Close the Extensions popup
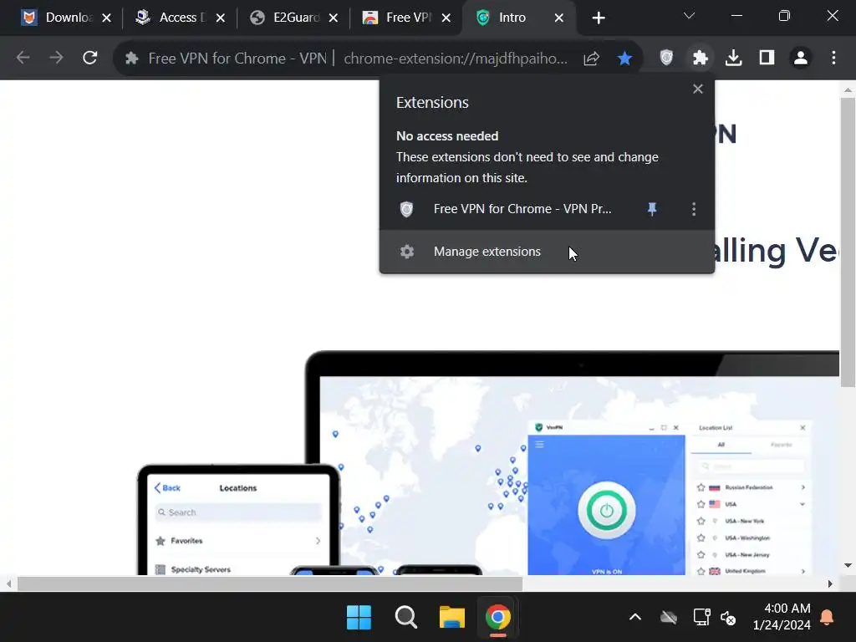The height and width of the screenshot is (642, 856). 698,89
